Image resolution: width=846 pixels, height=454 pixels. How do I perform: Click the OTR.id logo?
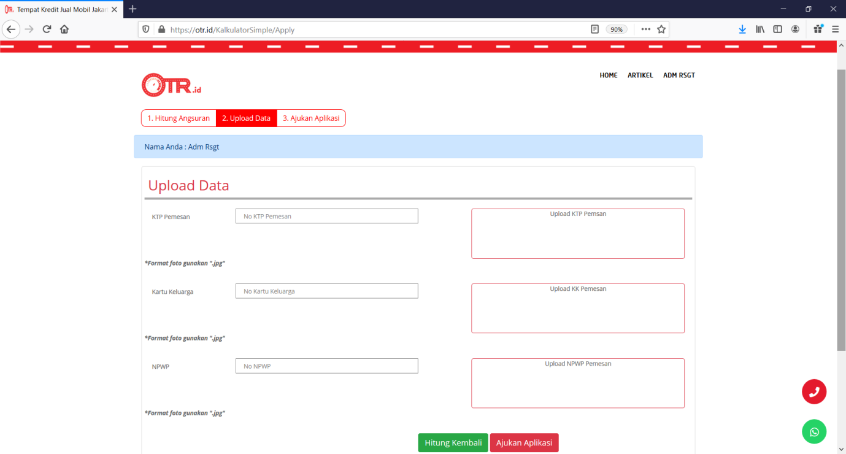[x=171, y=85]
